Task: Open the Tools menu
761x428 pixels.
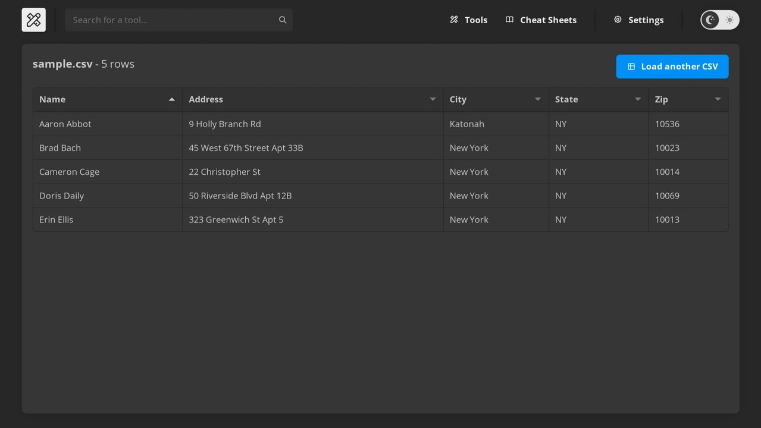Action: (x=475, y=20)
